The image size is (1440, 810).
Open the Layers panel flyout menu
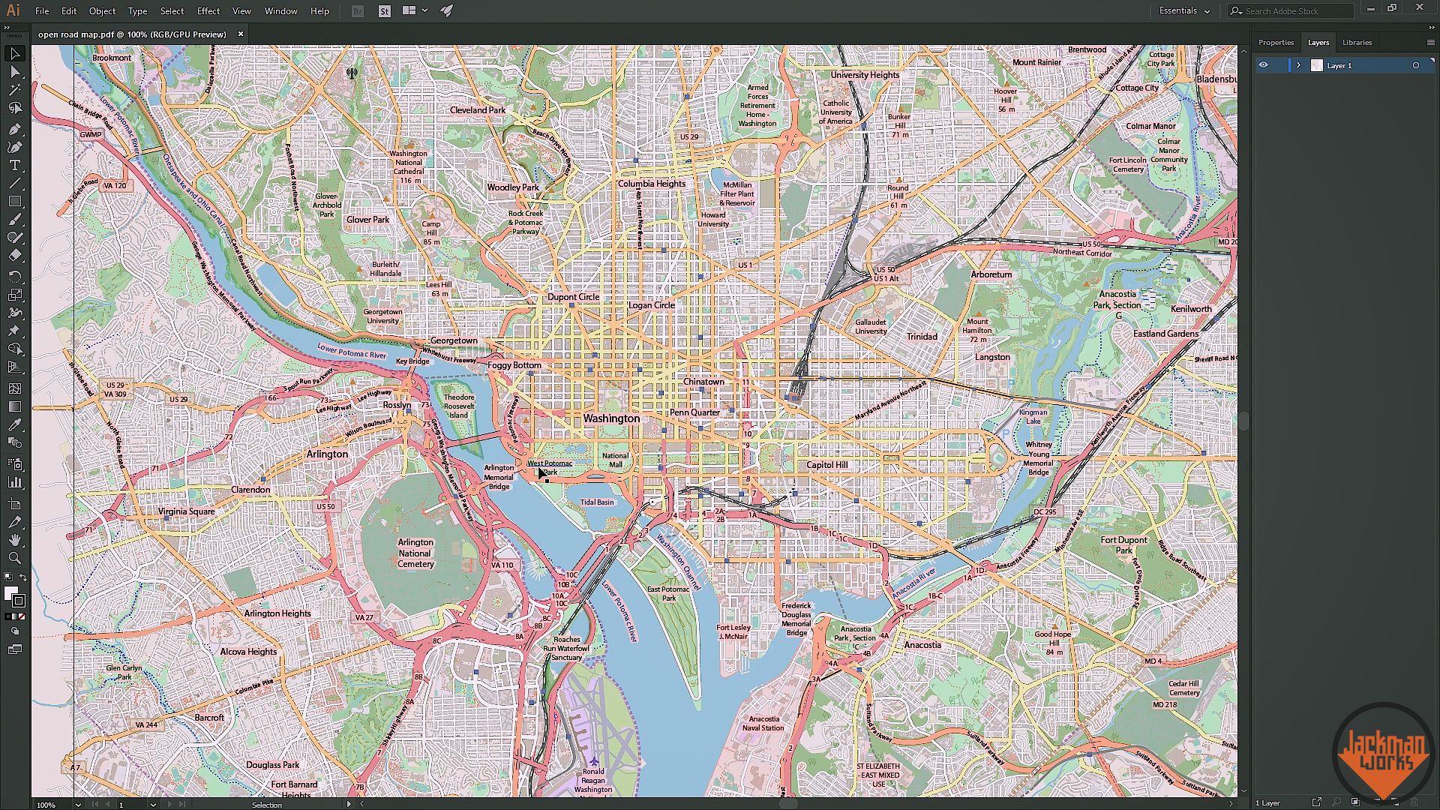pos(1429,42)
